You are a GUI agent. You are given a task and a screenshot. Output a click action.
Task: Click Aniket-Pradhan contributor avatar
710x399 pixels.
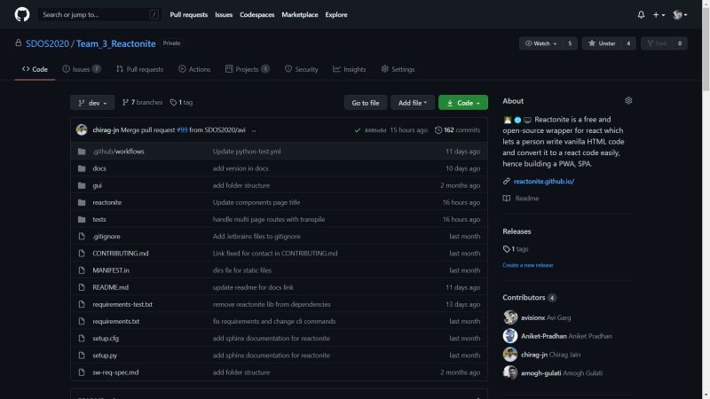click(x=509, y=336)
